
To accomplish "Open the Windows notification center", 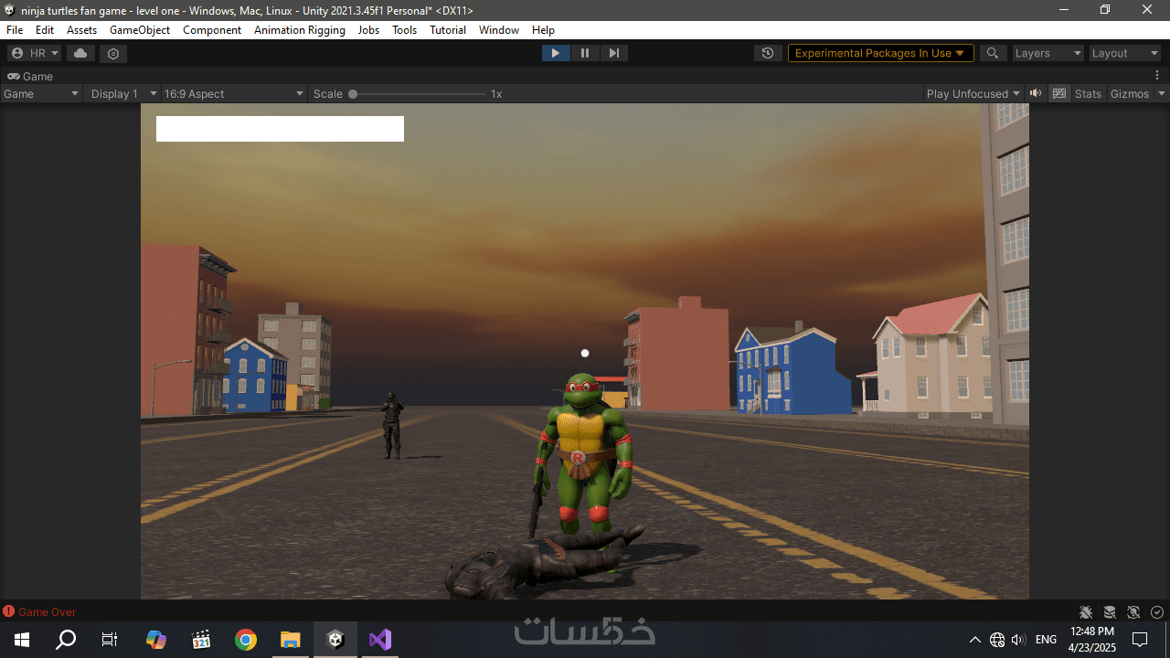I will pos(1140,640).
